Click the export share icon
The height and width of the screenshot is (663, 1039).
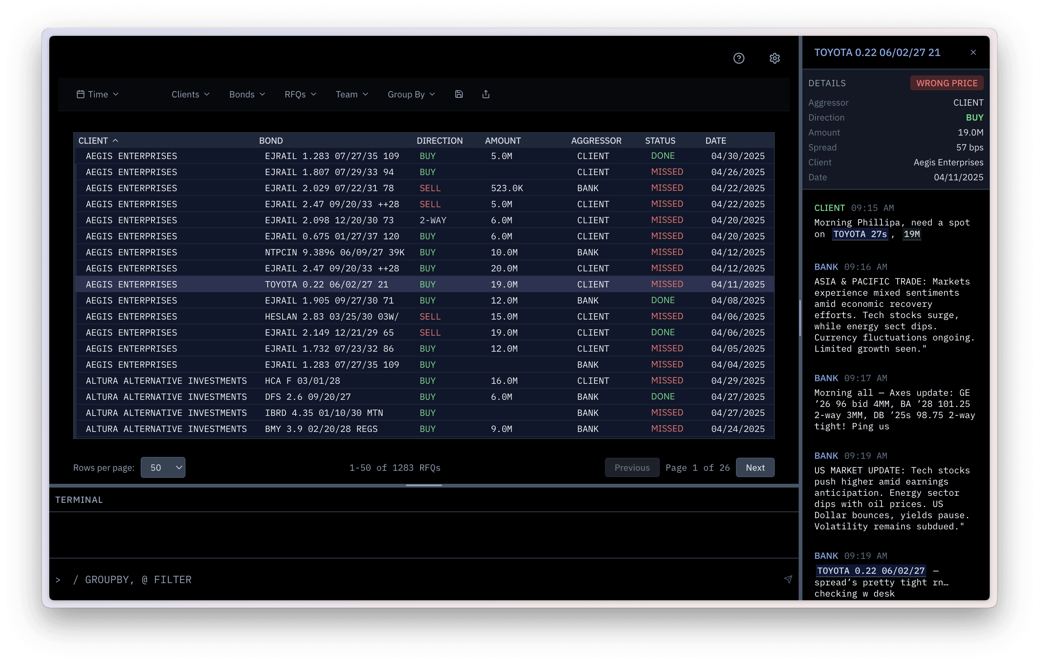(486, 94)
